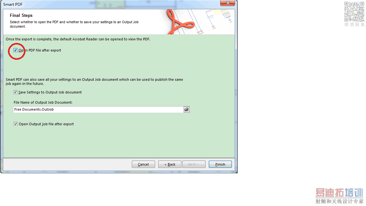Close the Smart PDF dialog
This screenshot has width=366, height=206.
coord(227,3)
